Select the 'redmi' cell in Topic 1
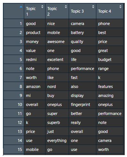The image size is (127, 157). tap(35, 59)
